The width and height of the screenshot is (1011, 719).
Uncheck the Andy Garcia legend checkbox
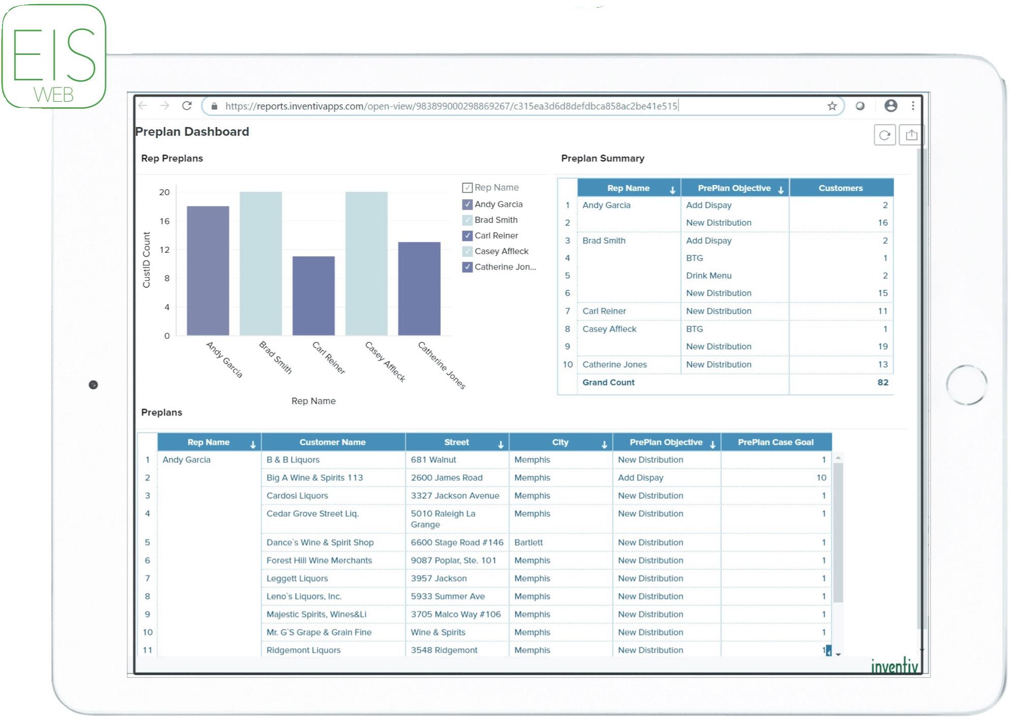coord(467,204)
